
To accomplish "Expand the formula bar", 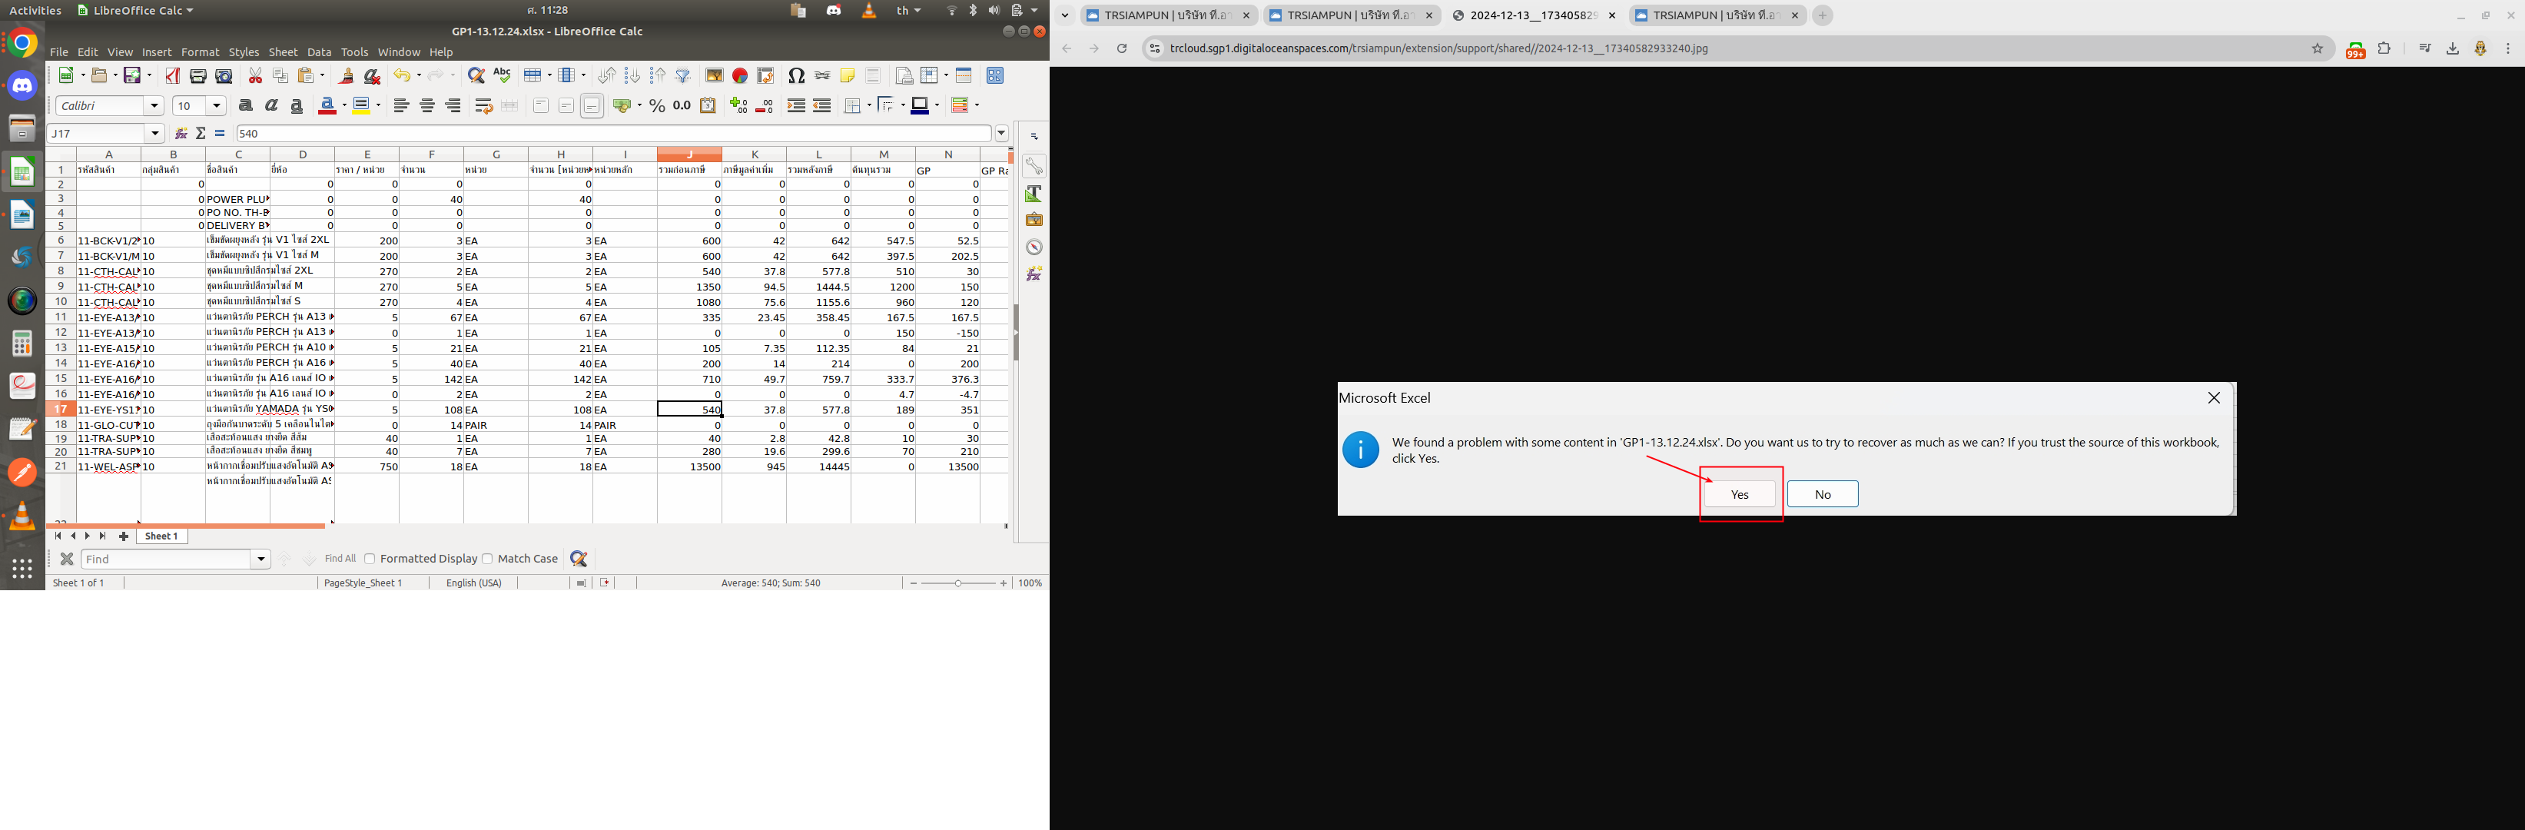I will pos(1002,133).
